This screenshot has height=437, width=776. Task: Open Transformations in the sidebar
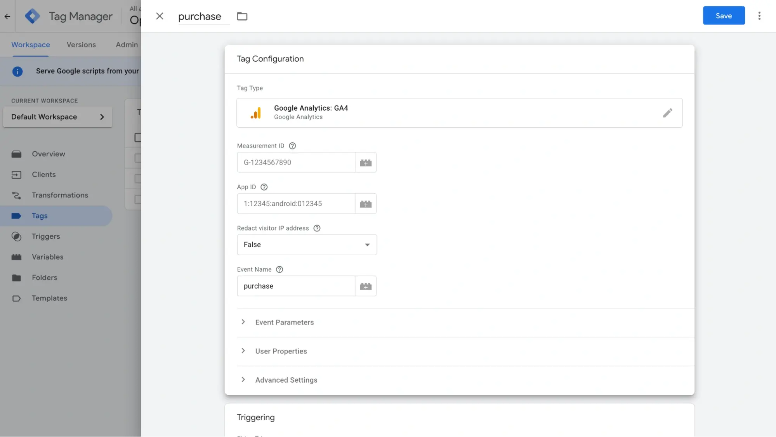click(56, 195)
